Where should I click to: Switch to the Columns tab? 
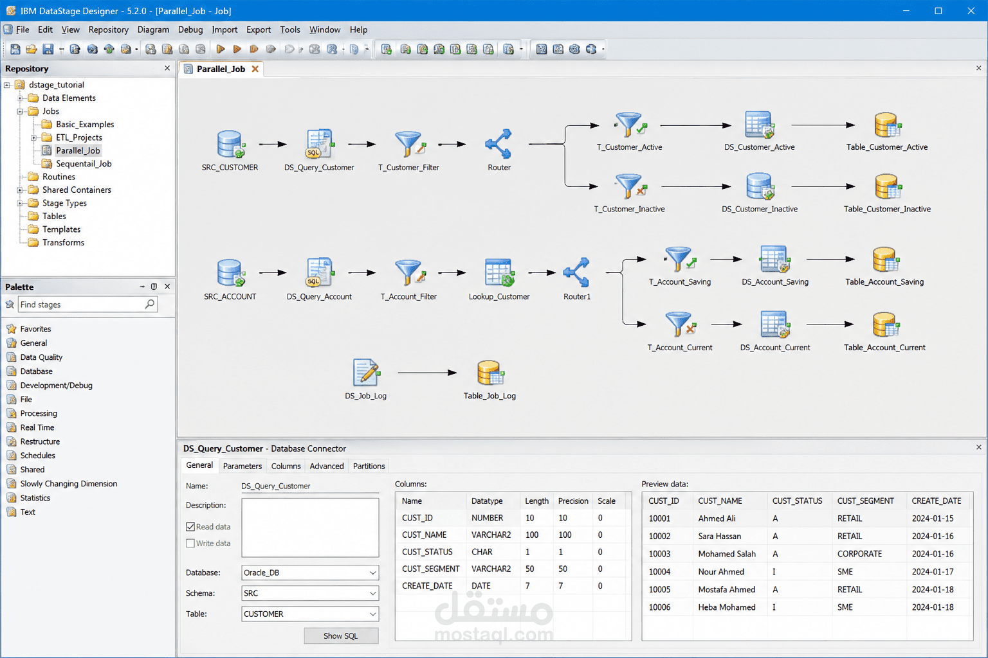(x=286, y=467)
